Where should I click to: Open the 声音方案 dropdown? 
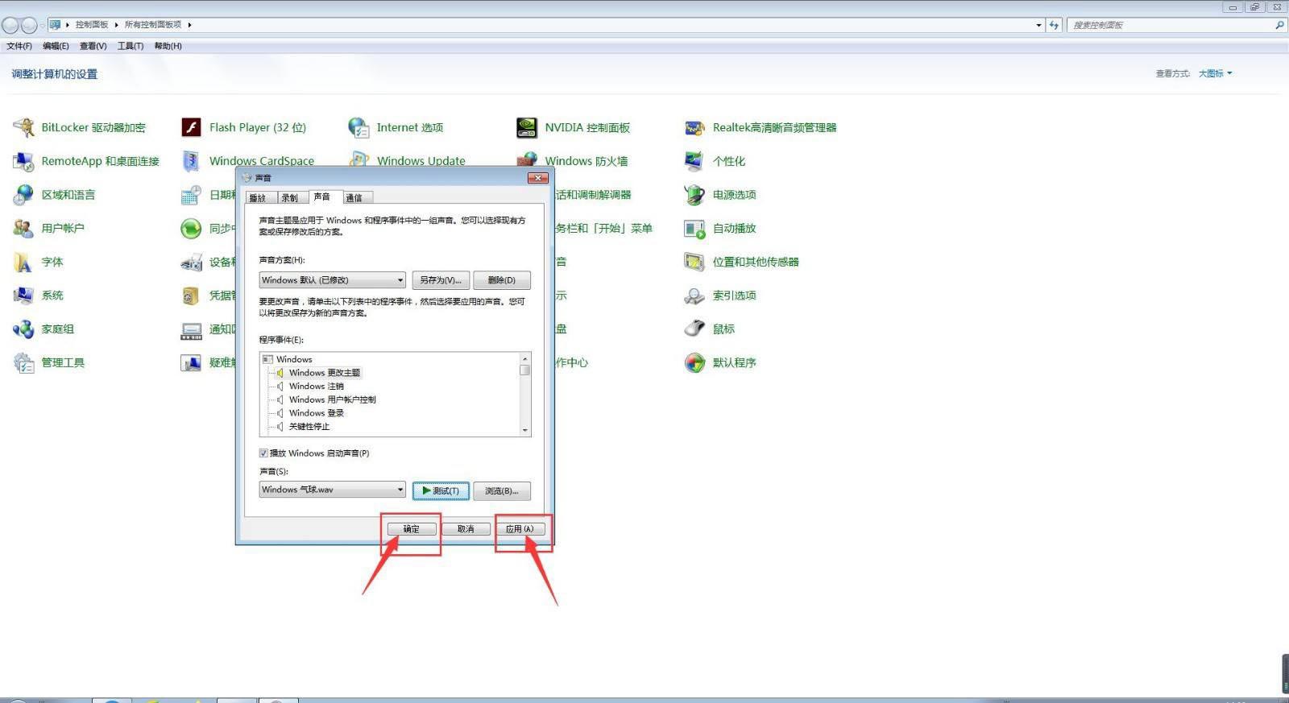(332, 280)
